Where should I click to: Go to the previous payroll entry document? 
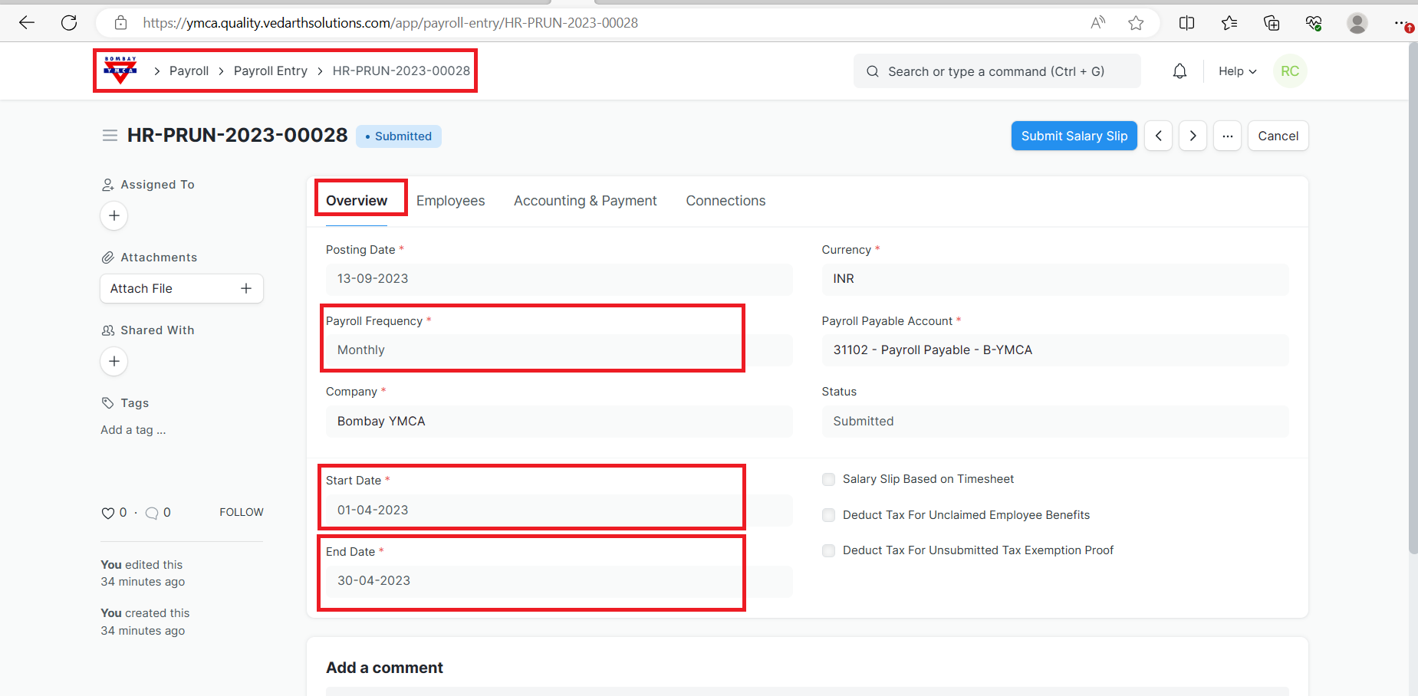point(1158,136)
